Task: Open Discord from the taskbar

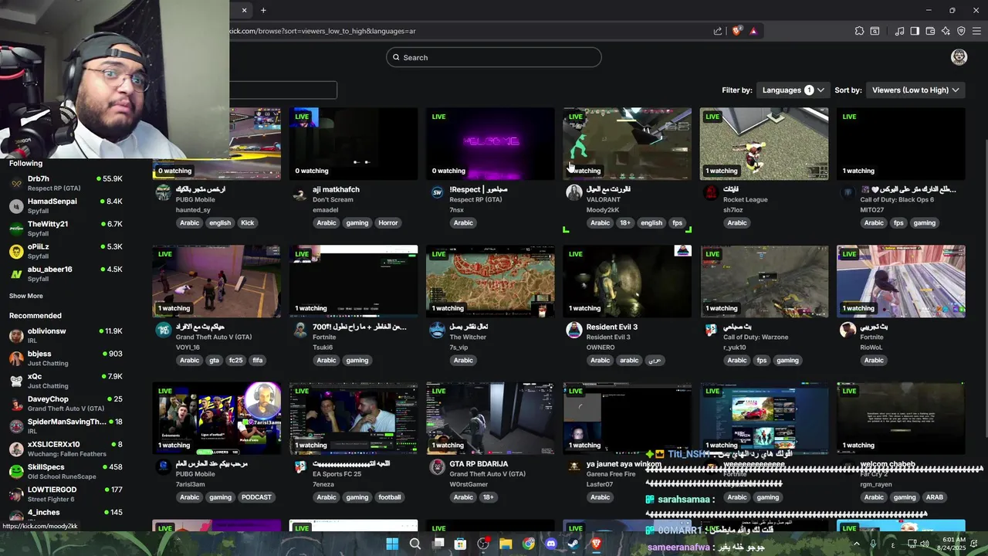Action: tap(551, 544)
